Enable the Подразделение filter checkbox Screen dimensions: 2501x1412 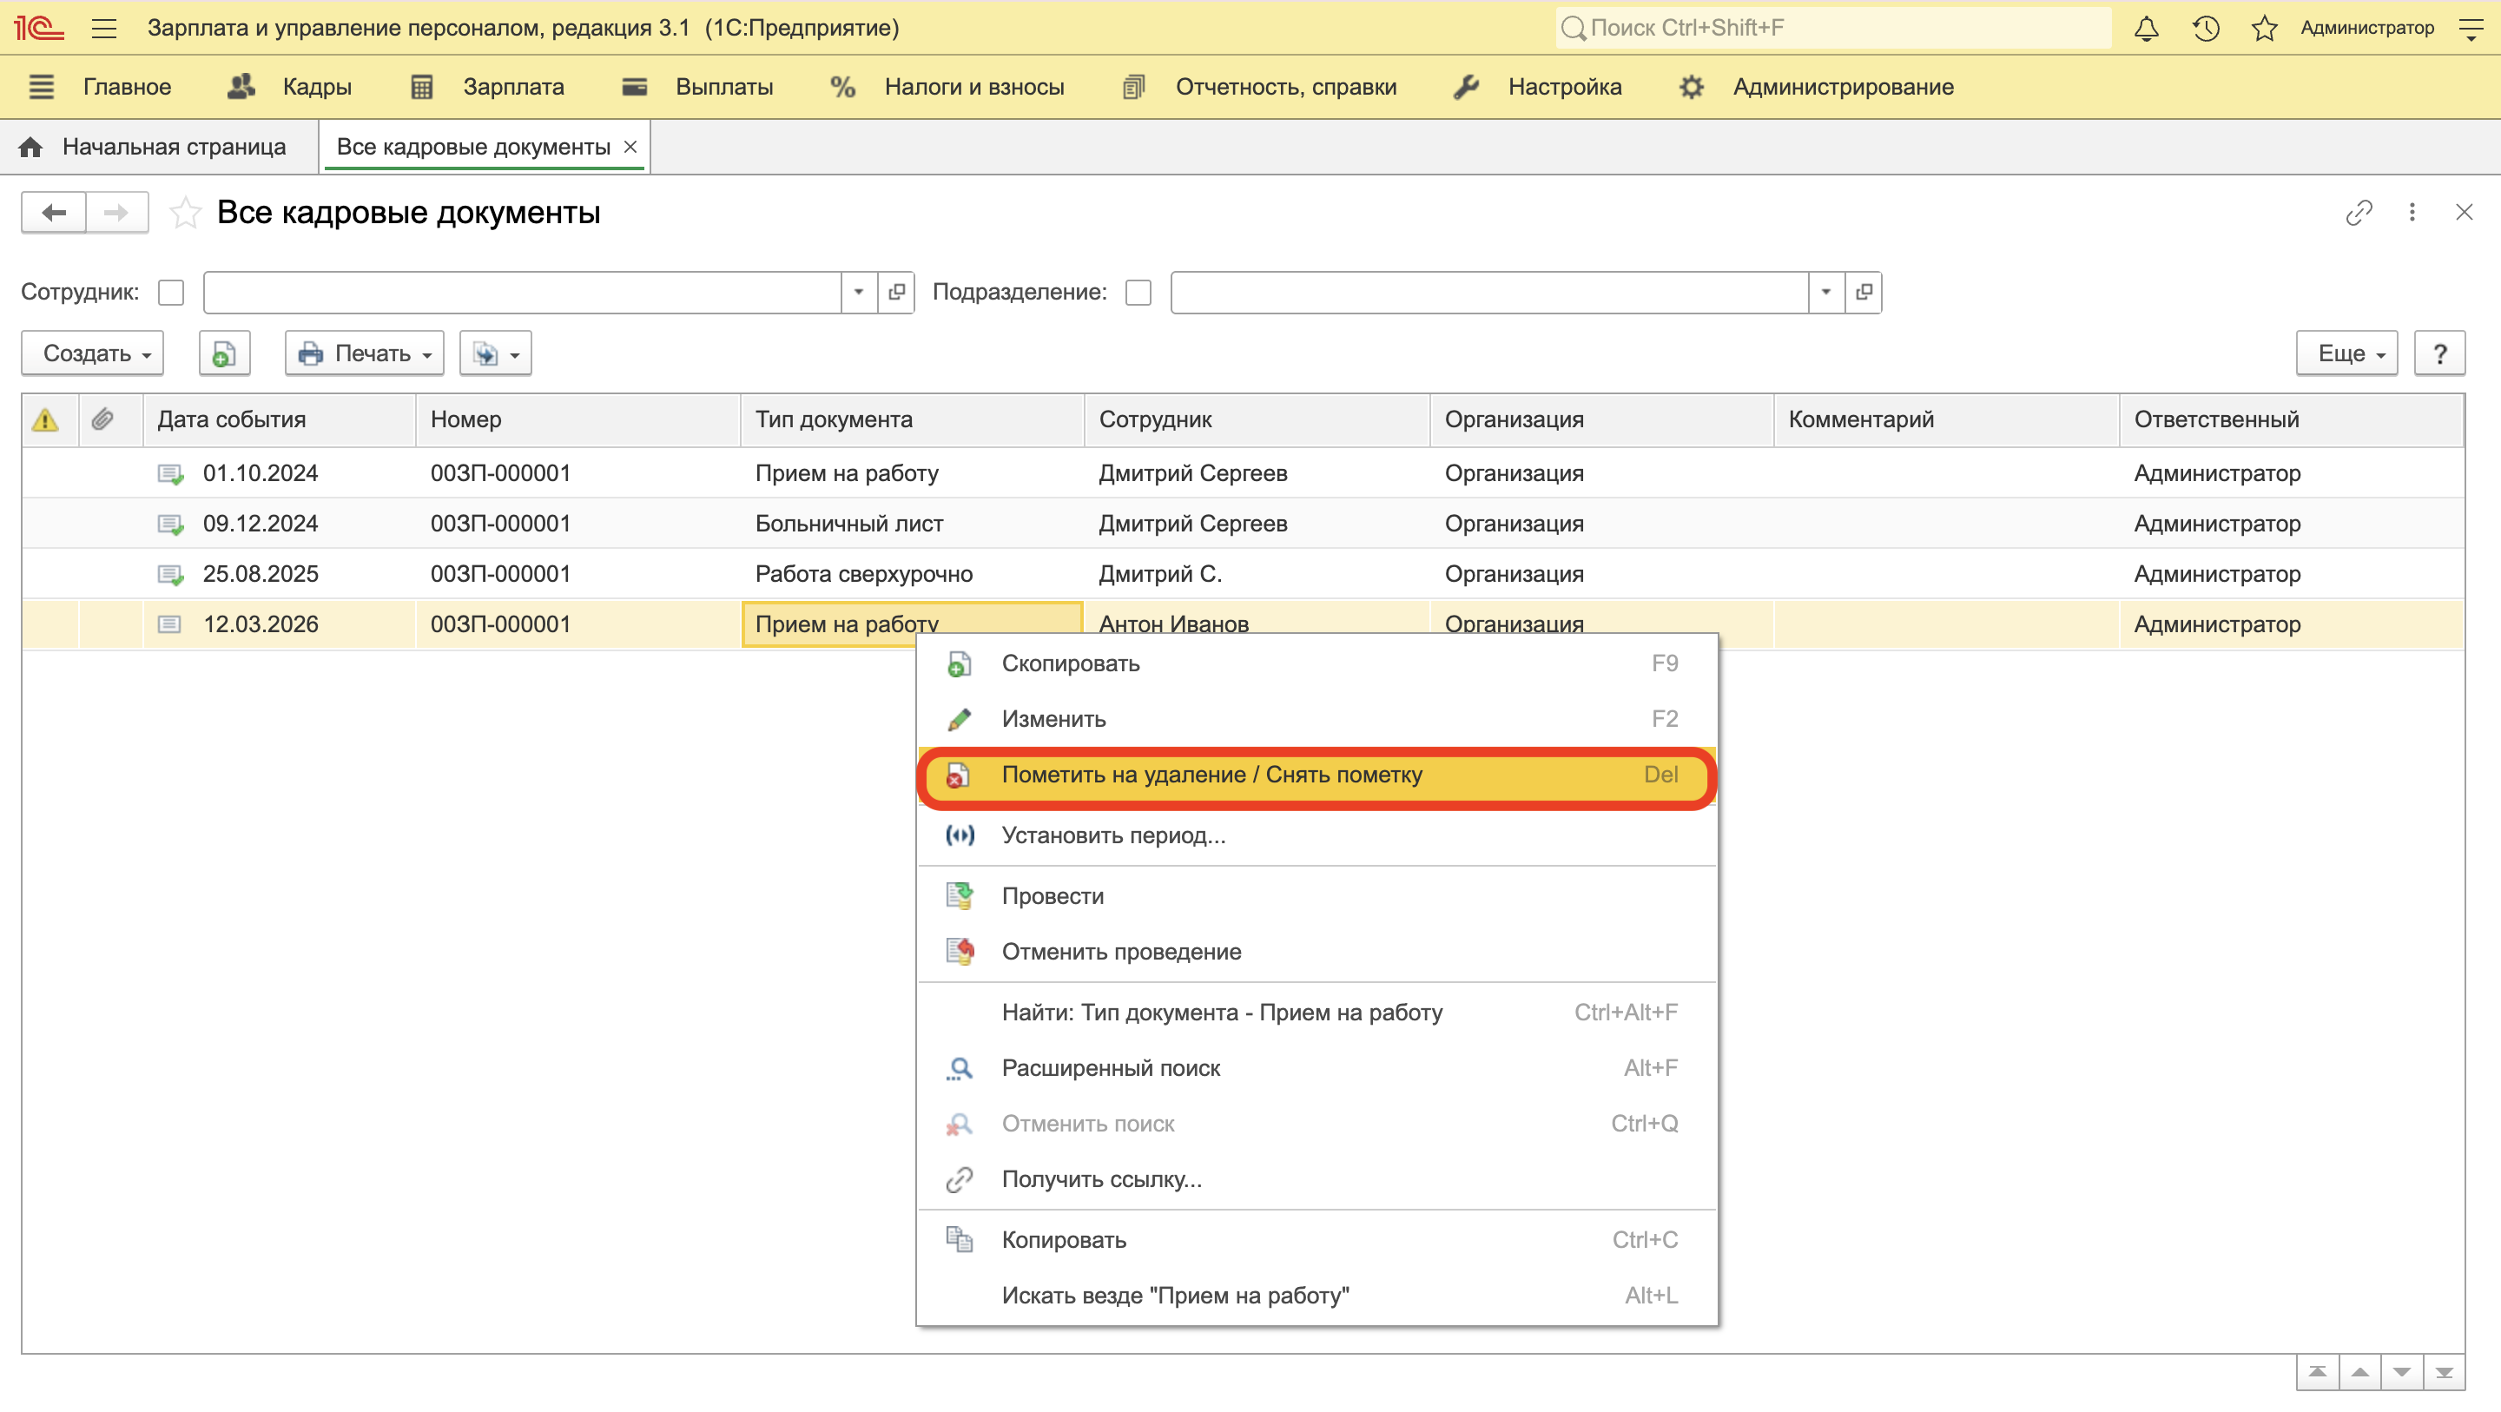point(1138,293)
